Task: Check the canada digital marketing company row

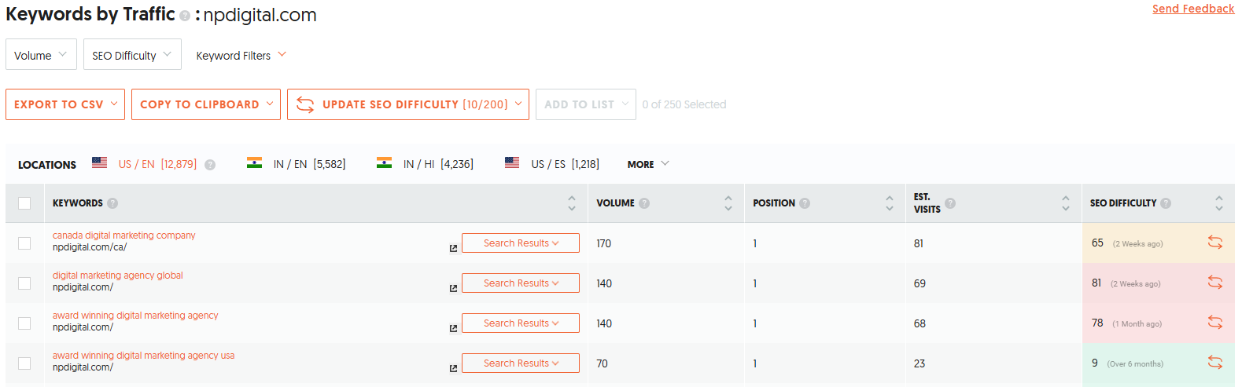Action: point(24,243)
